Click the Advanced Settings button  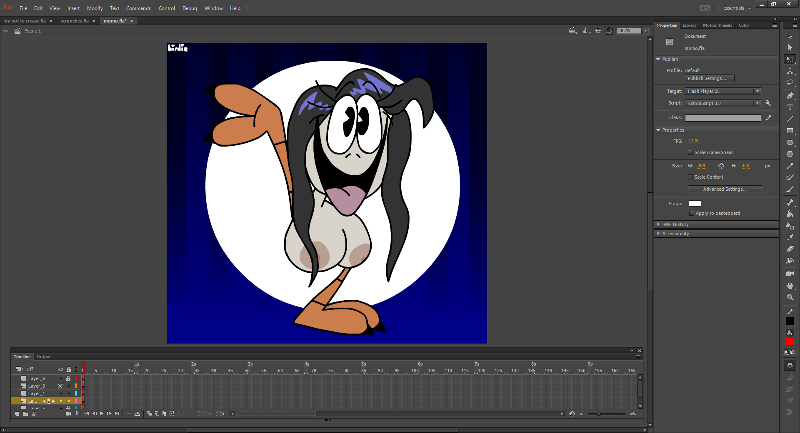tap(725, 189)
